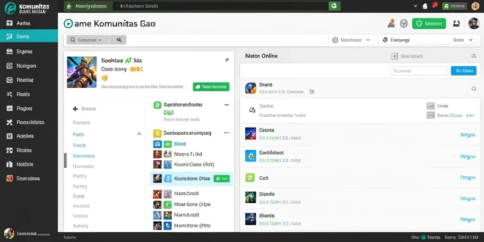Open the Dantangs Sooe dropdown
484x242 pixels.
tap(427, 40)
